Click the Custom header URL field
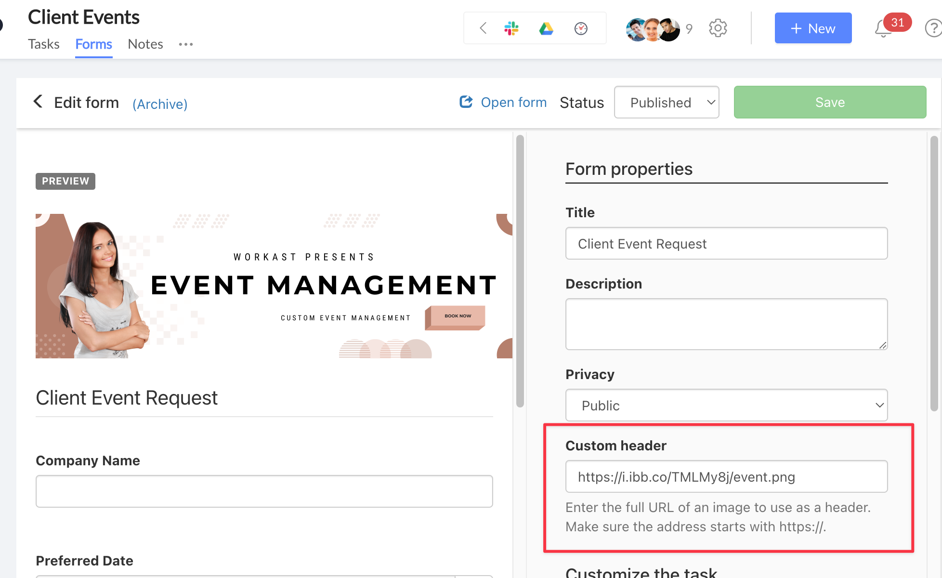 coord(726,476)
